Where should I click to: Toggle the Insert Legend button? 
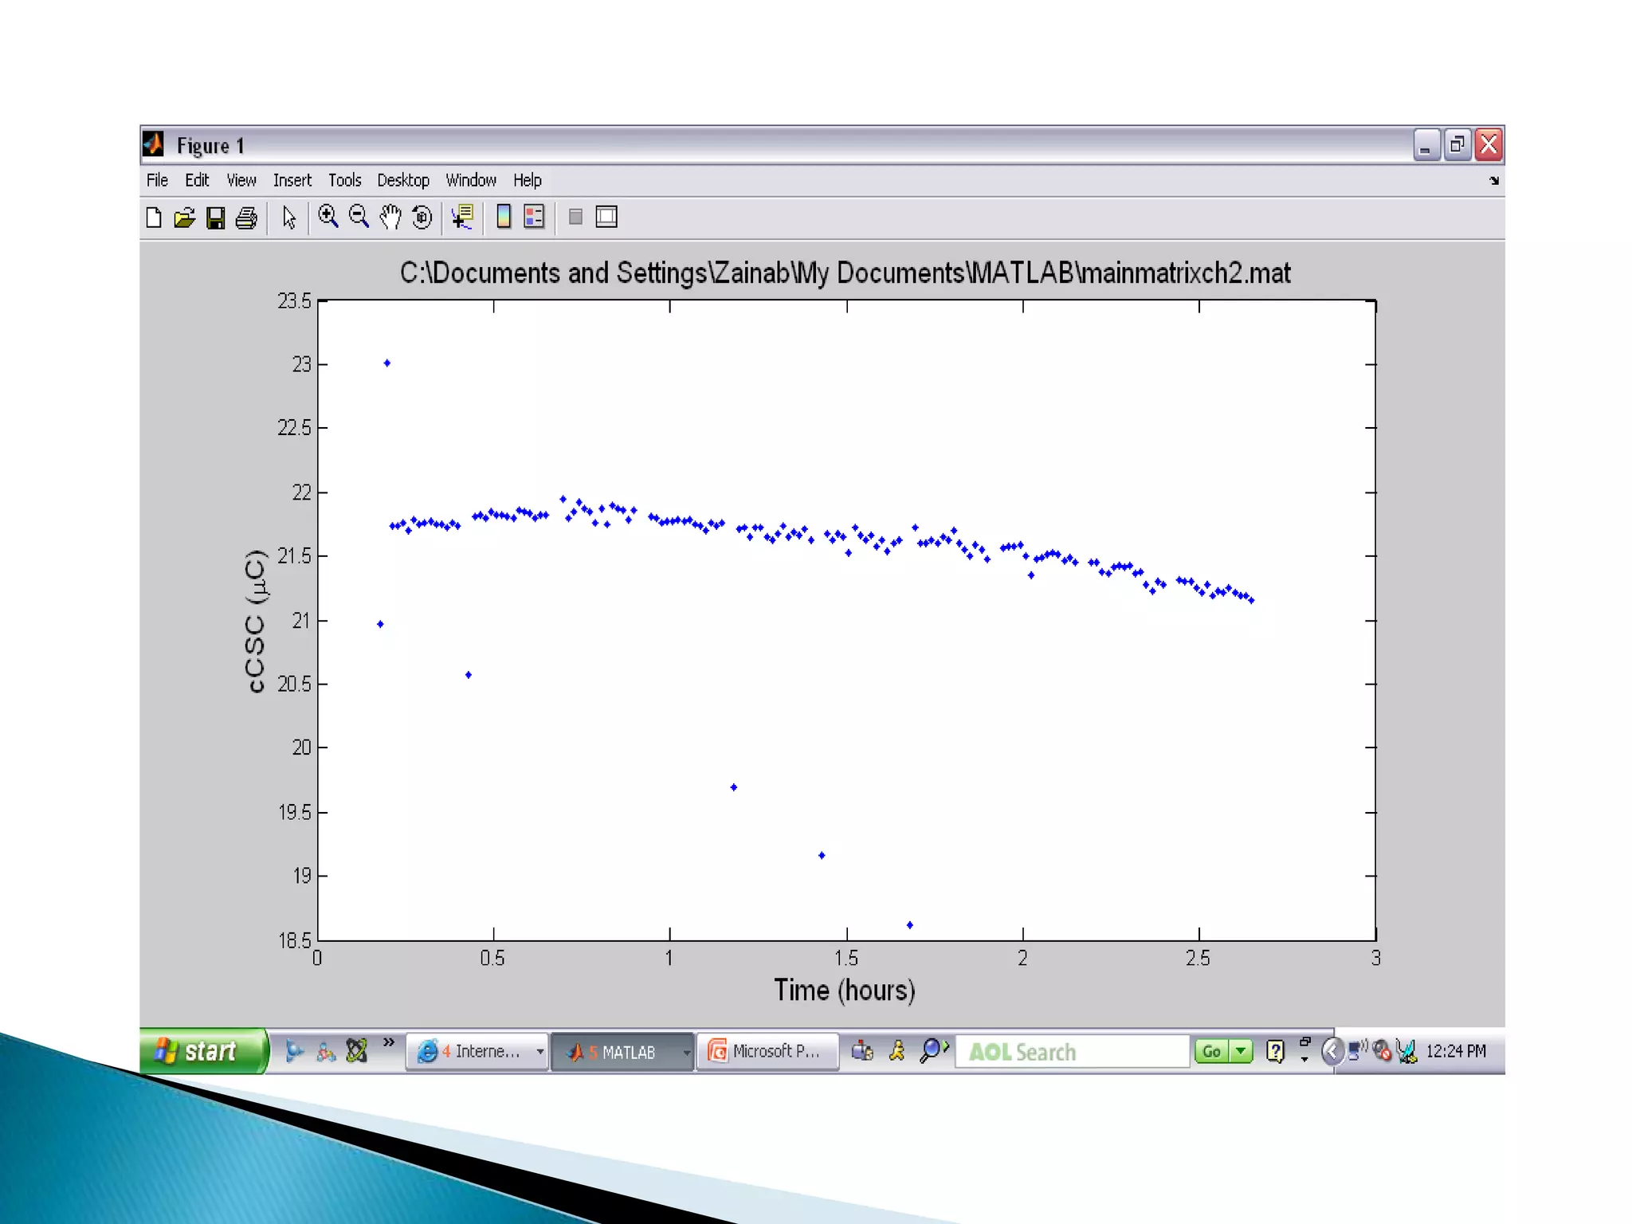[534, 217]
